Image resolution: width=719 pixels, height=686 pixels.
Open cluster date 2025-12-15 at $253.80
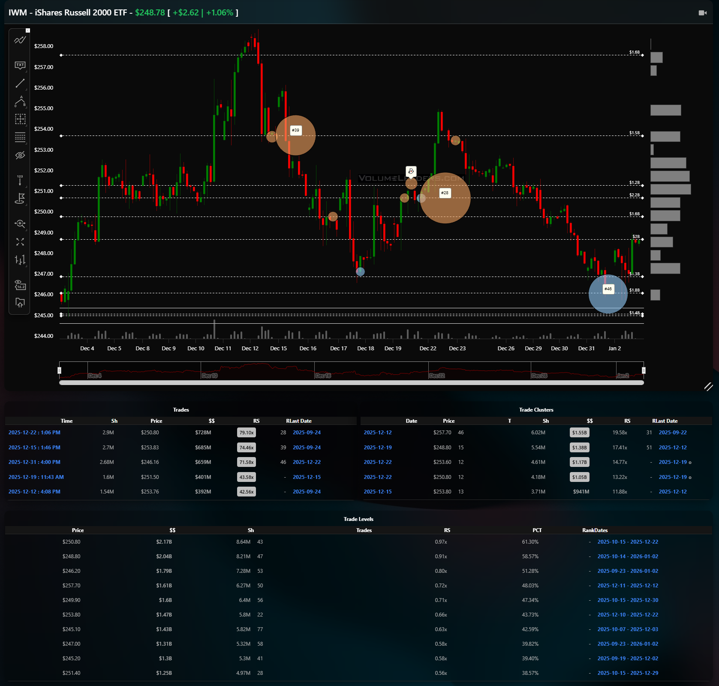378,492
